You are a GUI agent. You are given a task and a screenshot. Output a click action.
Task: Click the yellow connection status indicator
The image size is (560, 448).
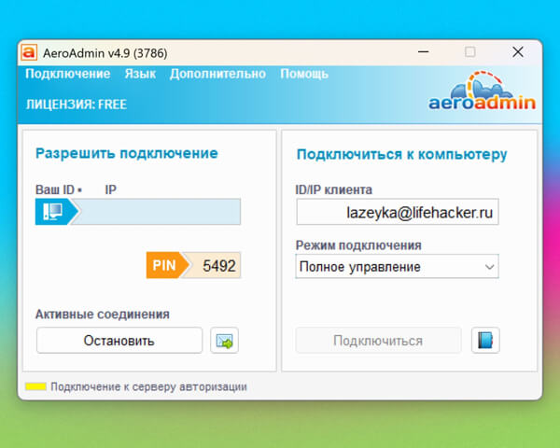[x=35, y=386]
